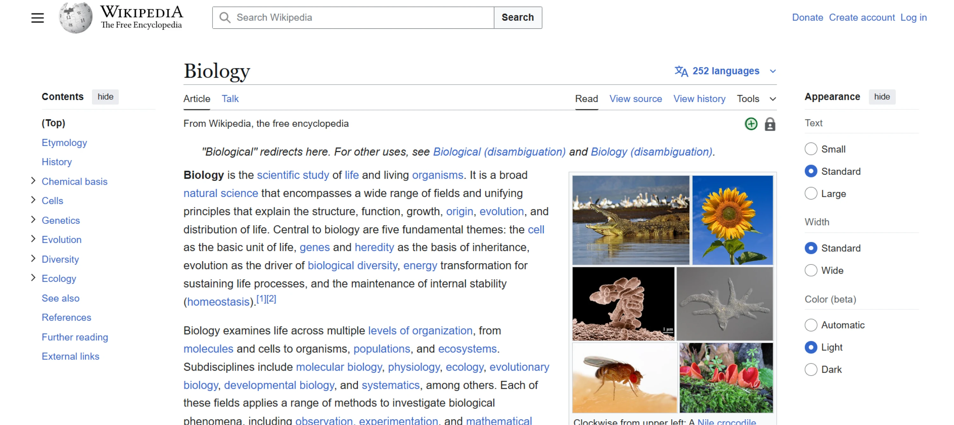Click the Wikipedia logo
The width and height of the screenshot is (954, 425).
click(76, 17)
